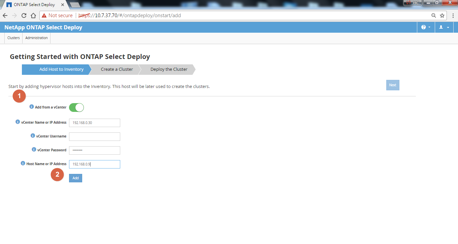Screen dimensions: 458x244
Task: Open the Administration menu tab
Action: tap(36, 38)
